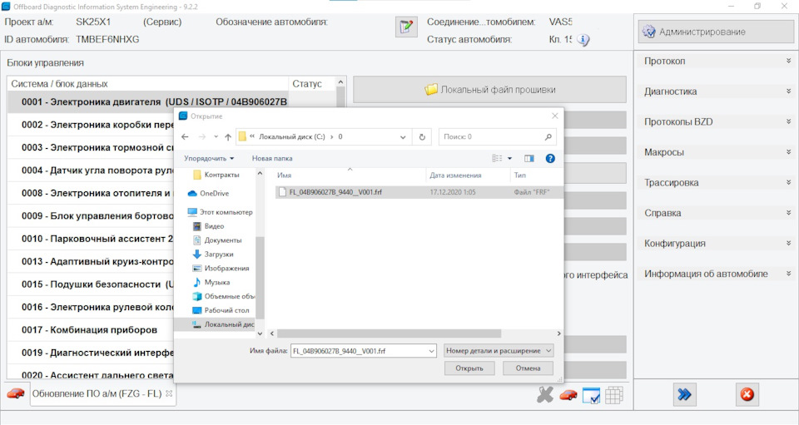
Task: Click the checklist window icon in bottom toolbar
Action: (591, 396)
